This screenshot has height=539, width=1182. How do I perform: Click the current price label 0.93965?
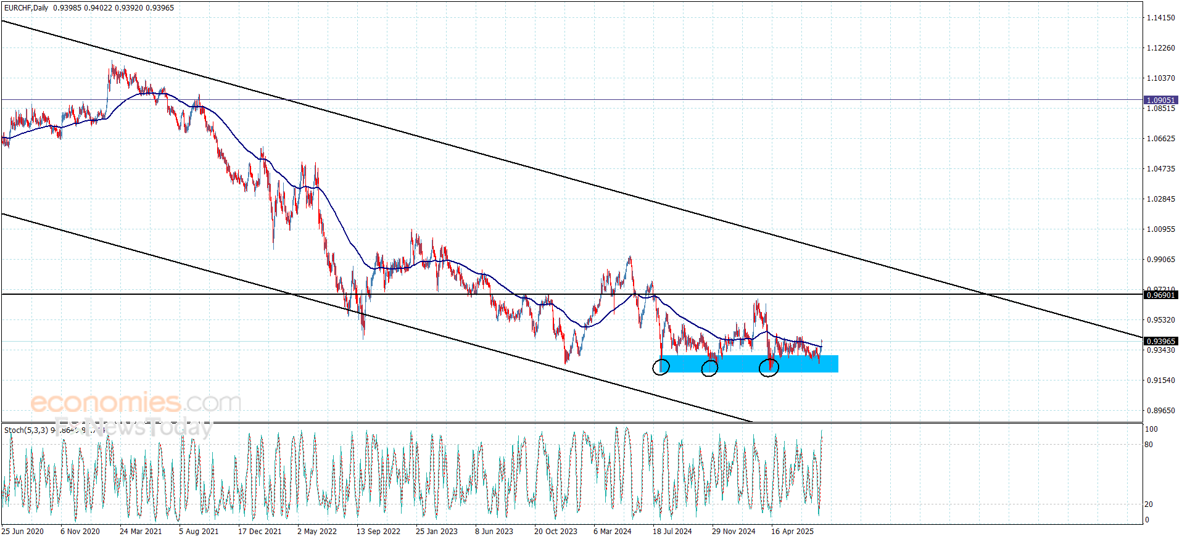(x=1160, y=341)
